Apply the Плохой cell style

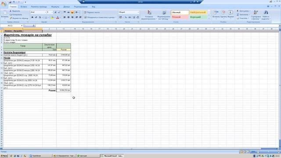[x=180, y=17]
